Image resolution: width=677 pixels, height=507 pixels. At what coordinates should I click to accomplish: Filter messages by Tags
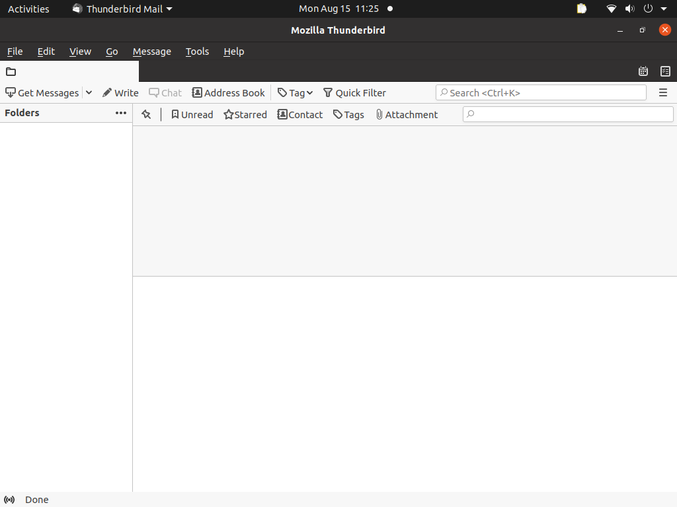pyautogui.click(x=348, y=115)
